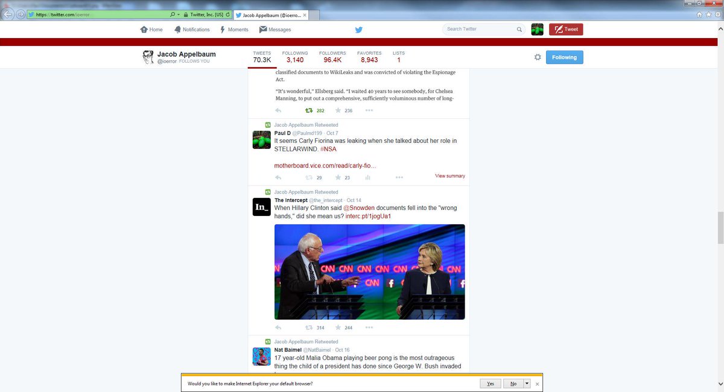The image size is (724, 392).
Task: Open address bar autocomplete dropdown arrow
Action: (x=179, y=14)
